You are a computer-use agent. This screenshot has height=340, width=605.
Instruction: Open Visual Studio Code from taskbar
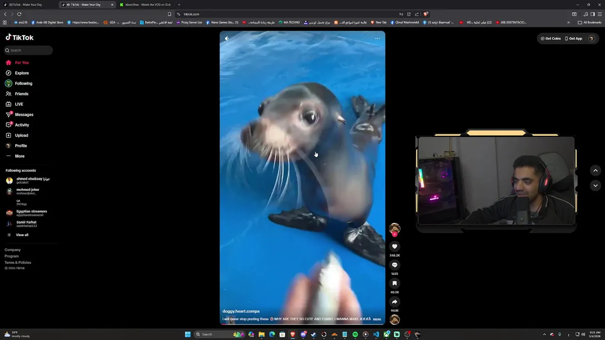(376, 334)
